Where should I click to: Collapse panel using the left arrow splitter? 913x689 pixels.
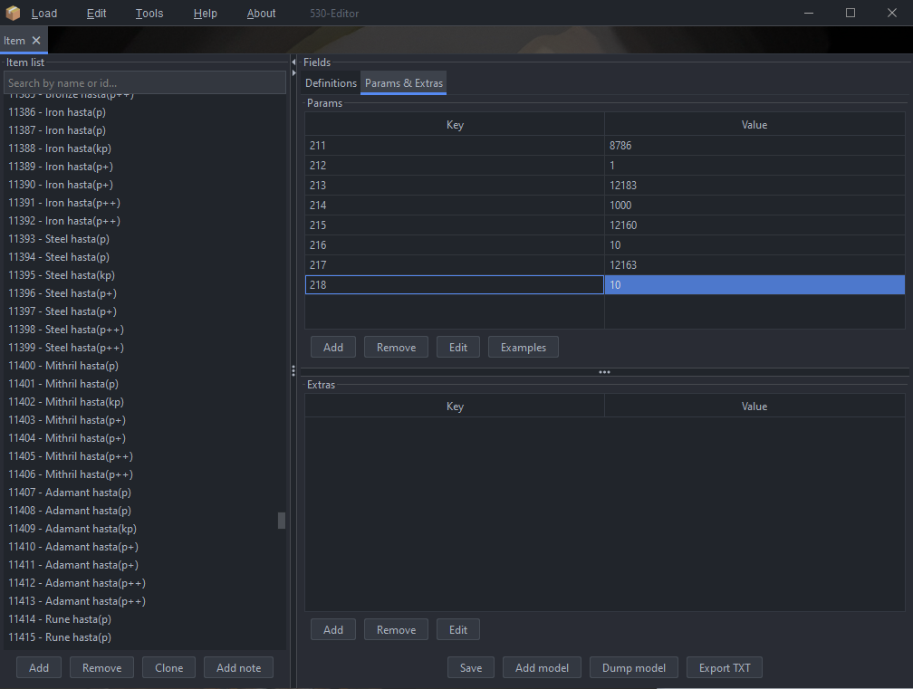pyautogui.click(x=293, y=62)
